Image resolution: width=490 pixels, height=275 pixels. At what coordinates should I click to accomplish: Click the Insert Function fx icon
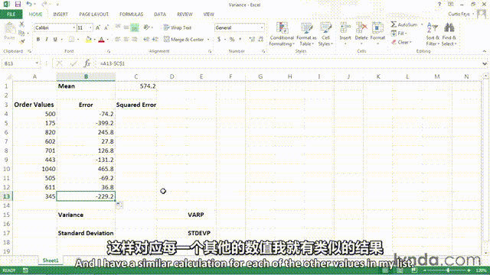(x=87, y=63)
